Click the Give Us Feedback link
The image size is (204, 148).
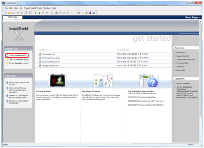[x=183, y=84]
